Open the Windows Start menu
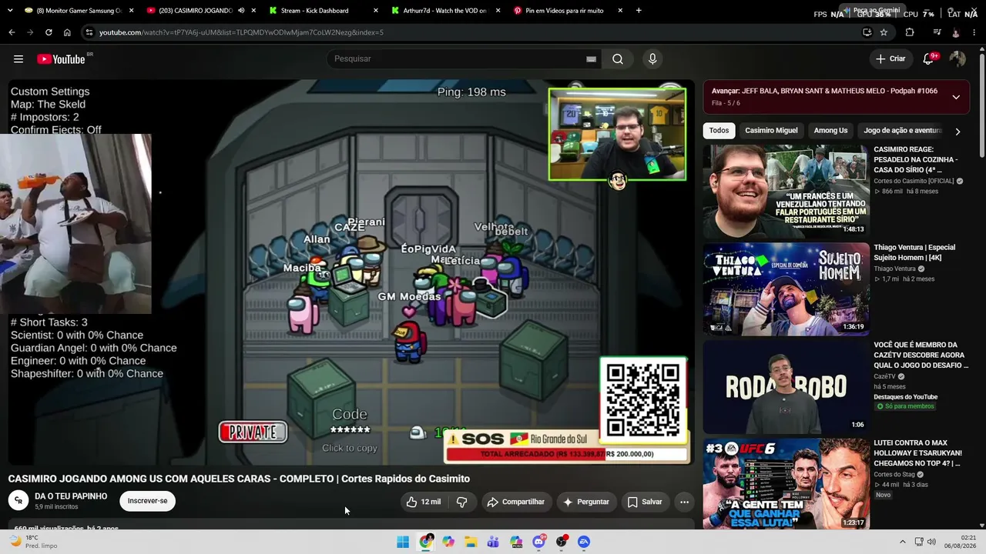 (x=403, y=542)
